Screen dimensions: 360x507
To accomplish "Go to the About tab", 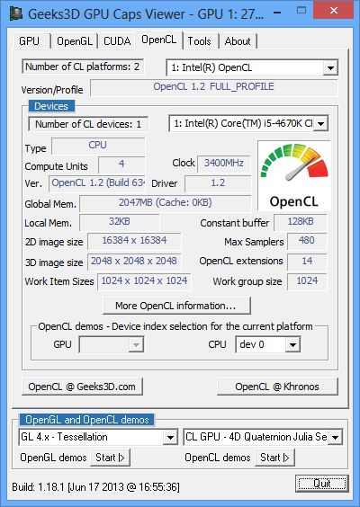I will [x=238, y=41].
